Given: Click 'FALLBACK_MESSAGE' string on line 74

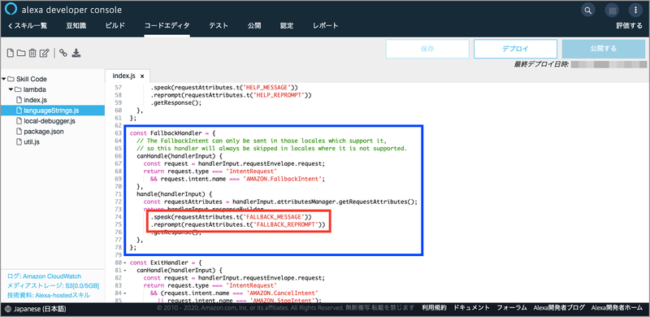Looking at the screenshot, I should pos(275,217).
